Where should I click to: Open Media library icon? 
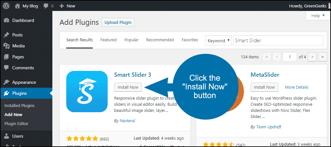click(x=6, y=46)
